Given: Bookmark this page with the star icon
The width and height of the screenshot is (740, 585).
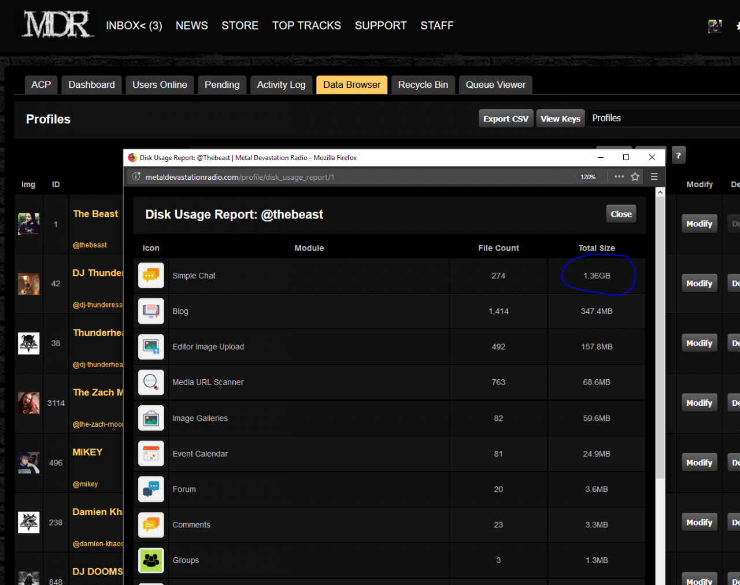Looking at the screenshot, I should pyautogui.click(x=635, y=177).
